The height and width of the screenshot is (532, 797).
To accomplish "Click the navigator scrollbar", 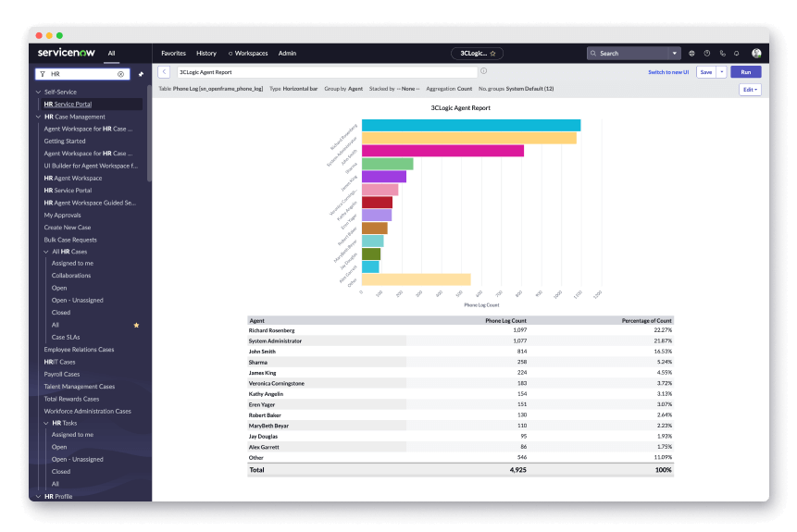I will coord(149,133).
